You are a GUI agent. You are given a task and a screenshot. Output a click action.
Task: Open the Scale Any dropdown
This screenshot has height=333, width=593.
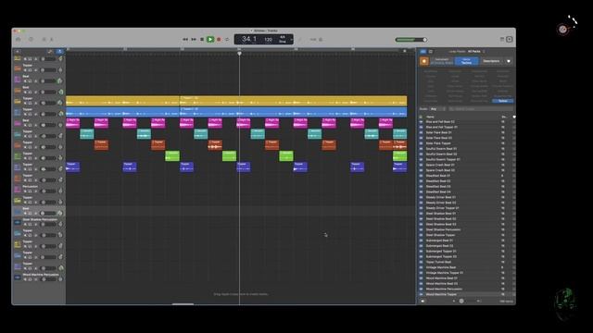(x=437, y=109)
